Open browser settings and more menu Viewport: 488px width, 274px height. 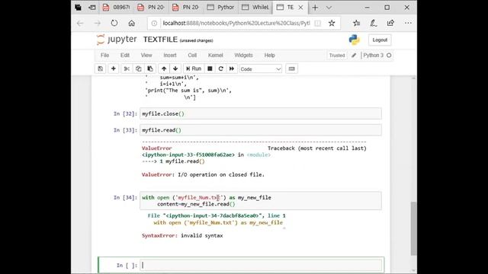pos(408,24)
